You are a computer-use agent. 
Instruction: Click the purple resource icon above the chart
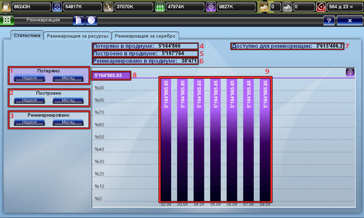click(x=350, y=72)
